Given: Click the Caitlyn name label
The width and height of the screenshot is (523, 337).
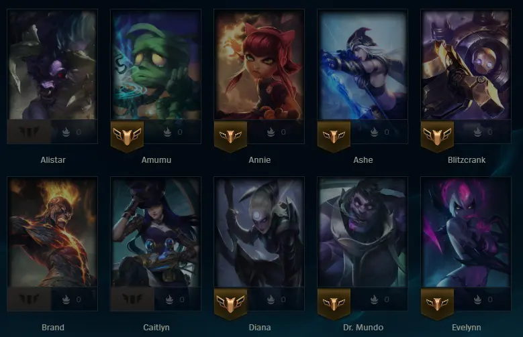Looking at the screenshot, I should click(156, 328).
